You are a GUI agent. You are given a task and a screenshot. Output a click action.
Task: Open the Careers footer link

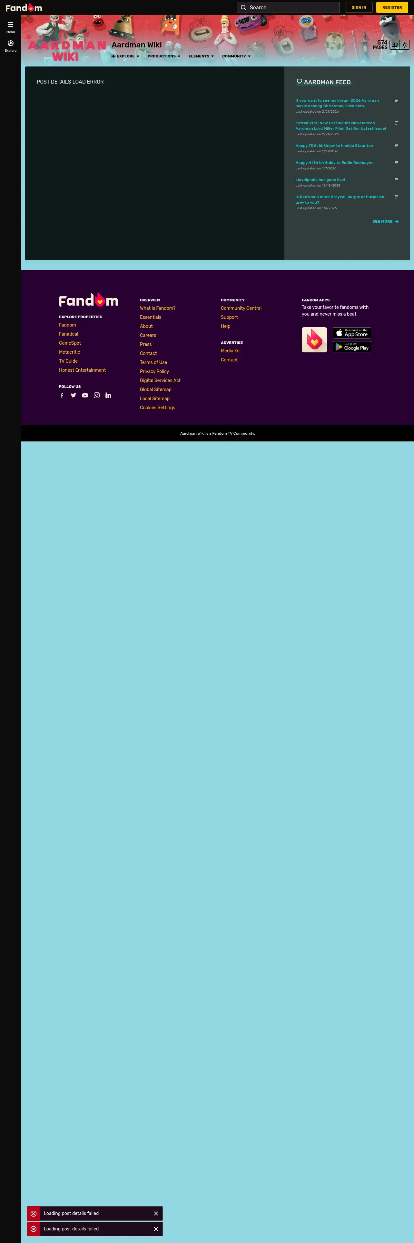pos(148,335)
